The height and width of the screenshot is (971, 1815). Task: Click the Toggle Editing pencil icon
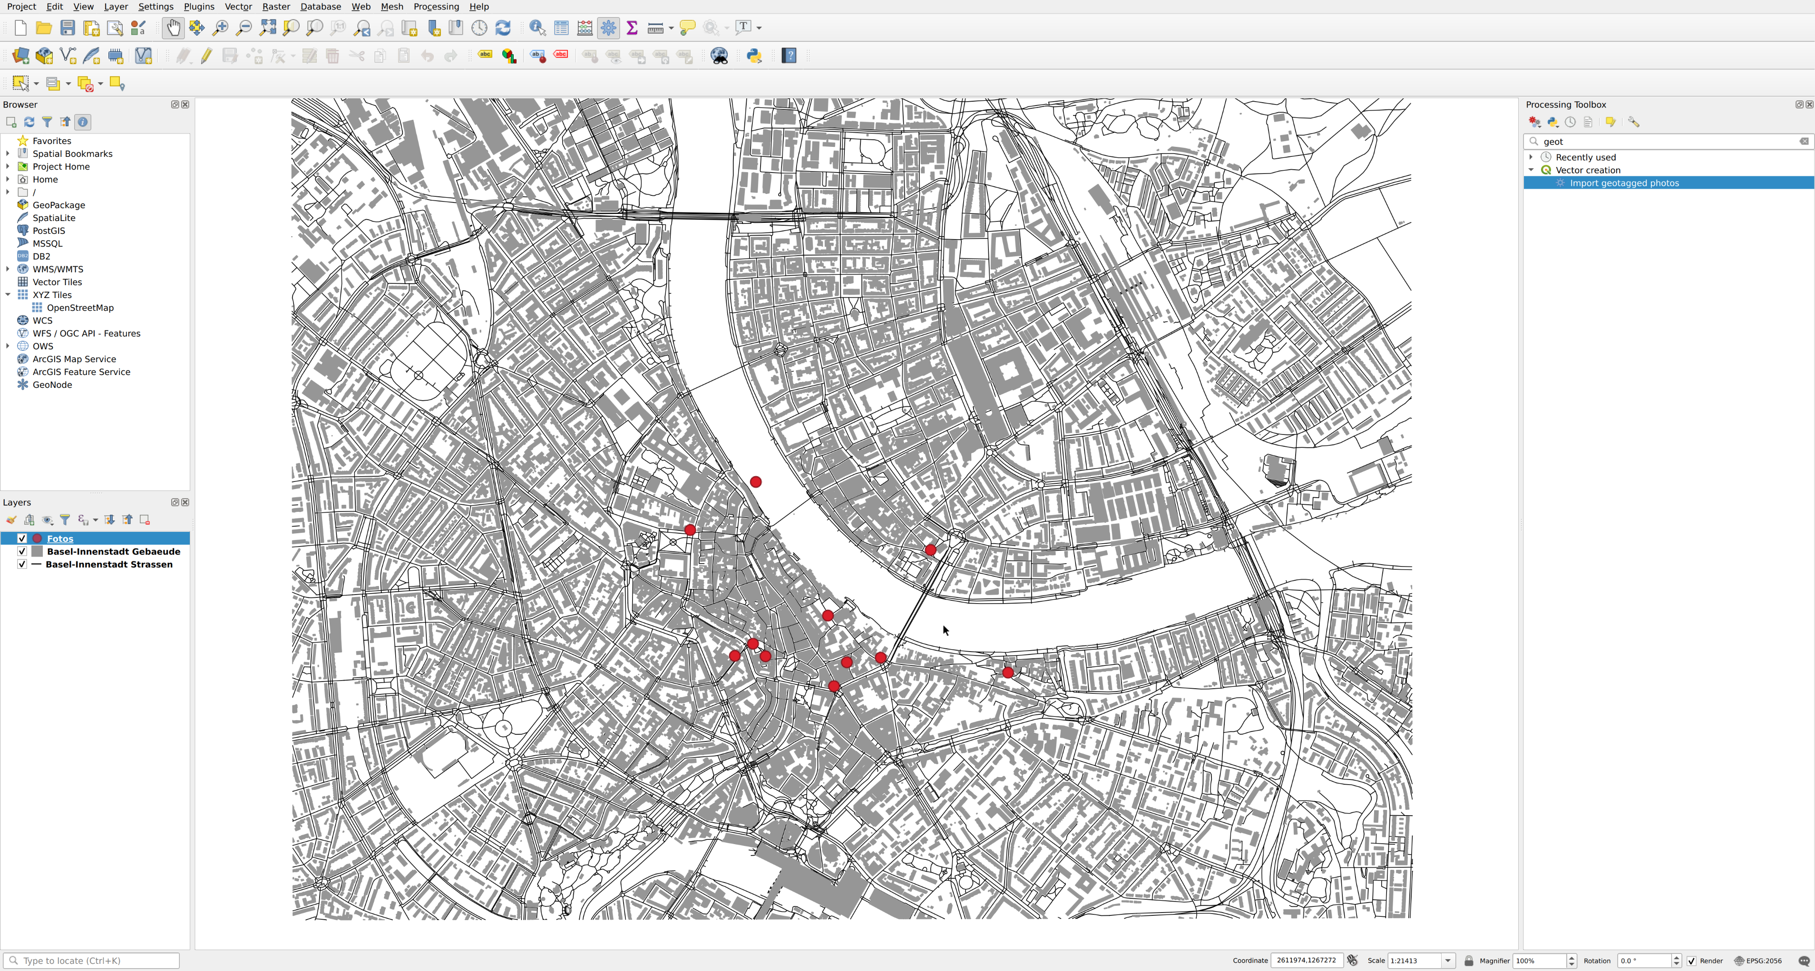pos(206,56)
